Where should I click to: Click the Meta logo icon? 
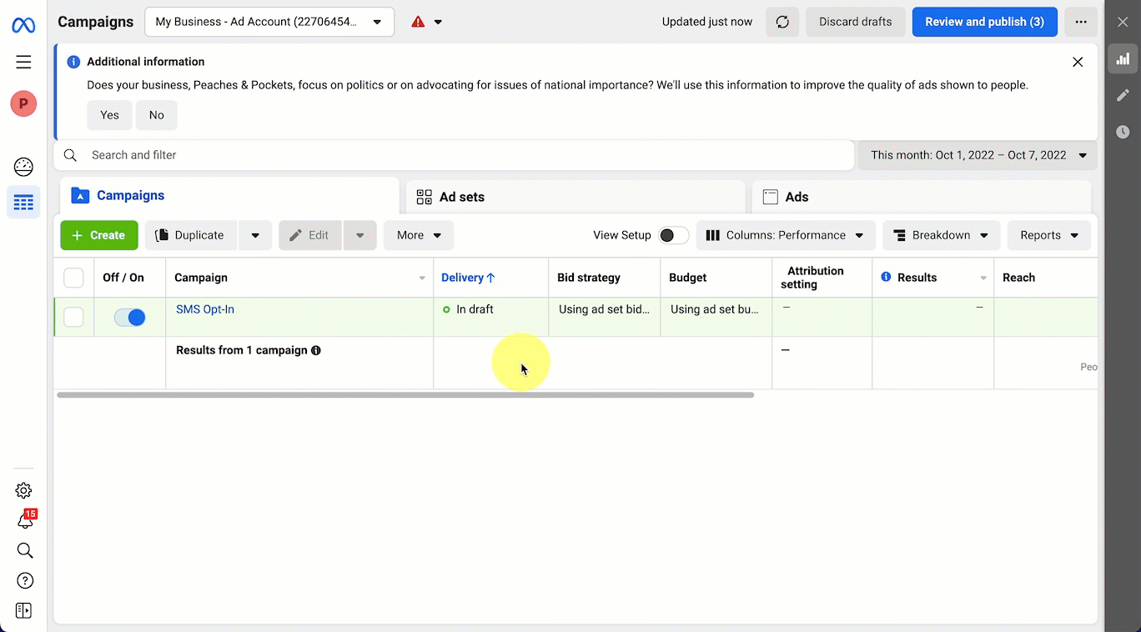pos(23,26)
